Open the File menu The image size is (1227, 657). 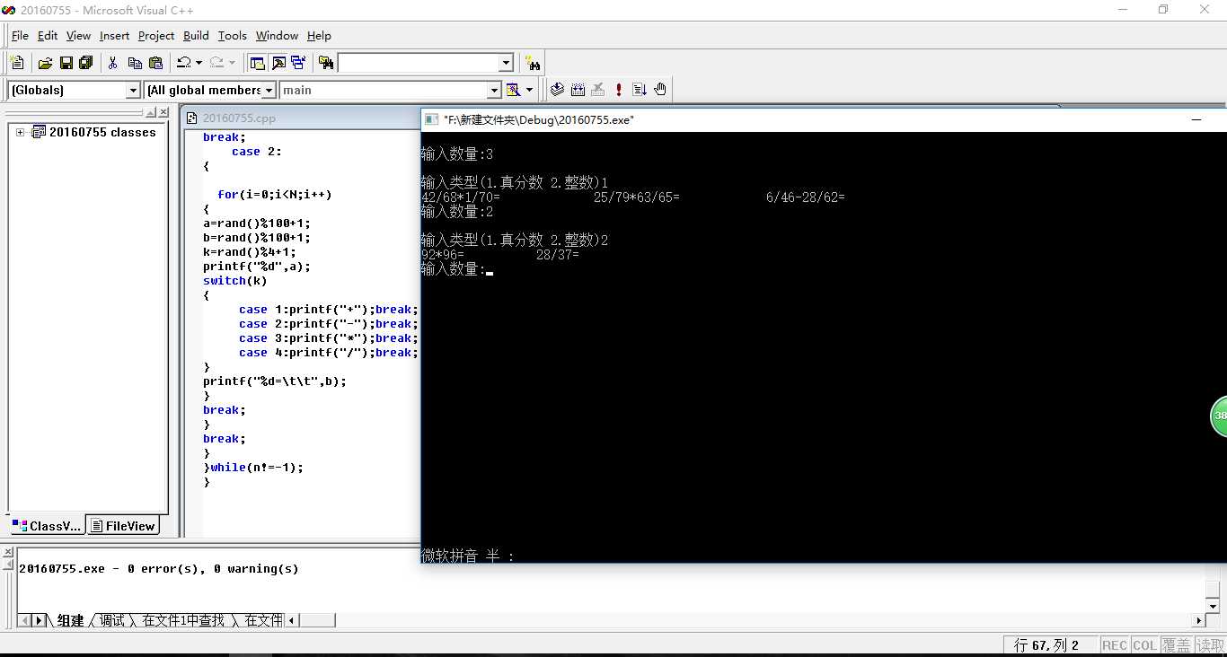tap(20, 36)
